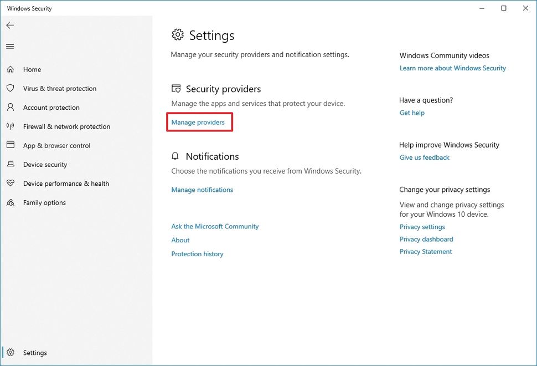Screen dimensions: 537x366
Task: Select the Device security laptop icon
Action: [10, 164]
